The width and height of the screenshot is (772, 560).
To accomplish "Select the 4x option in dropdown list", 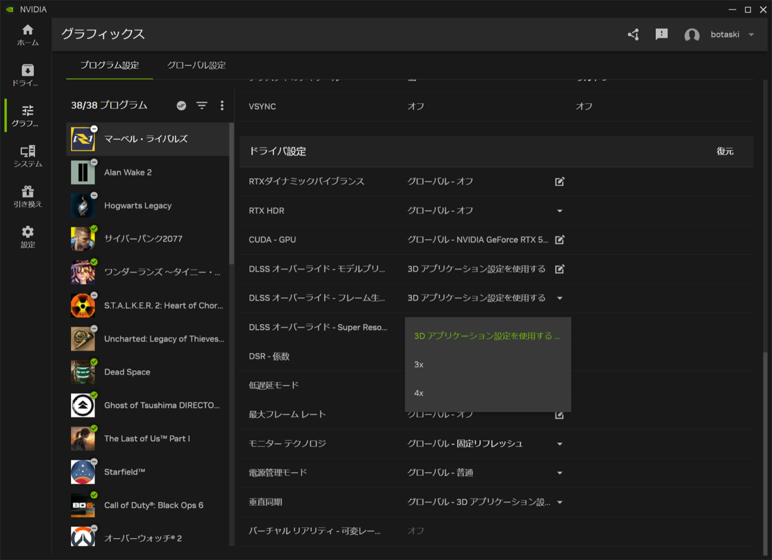I will pyautogui.click(x=419, y=393).
